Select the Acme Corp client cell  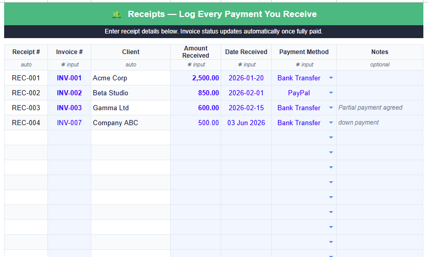[x=131, y=78]
